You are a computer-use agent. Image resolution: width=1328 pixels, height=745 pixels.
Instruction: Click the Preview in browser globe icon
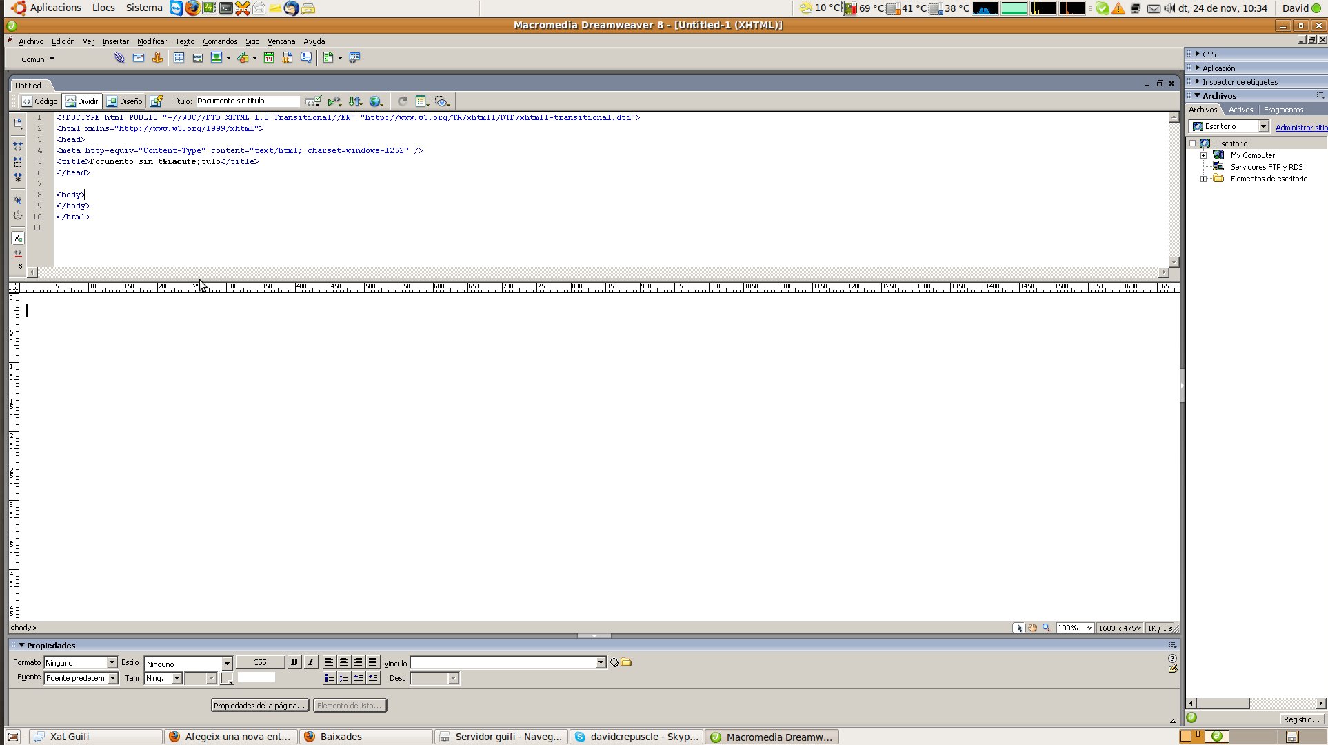[x=374, y=101]
